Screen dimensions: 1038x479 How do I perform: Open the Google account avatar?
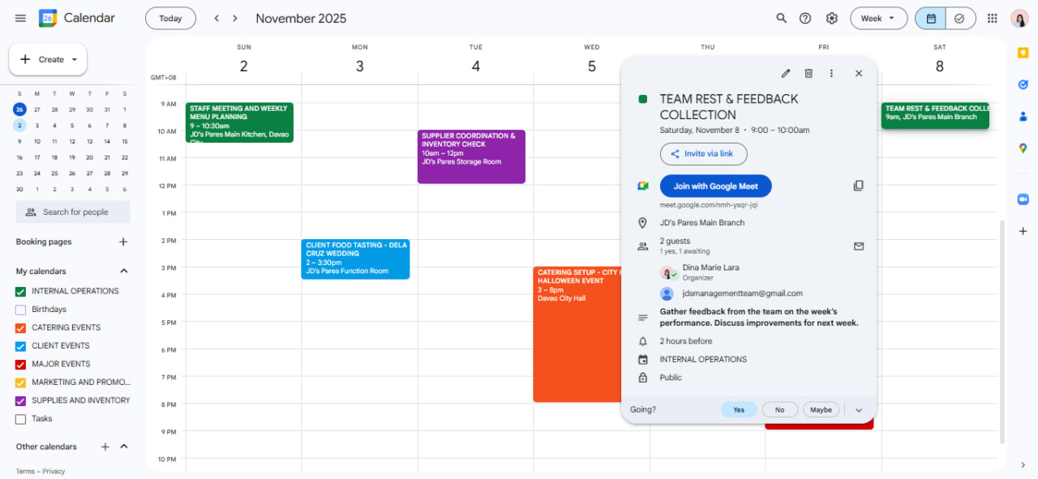click(1019, 18)
